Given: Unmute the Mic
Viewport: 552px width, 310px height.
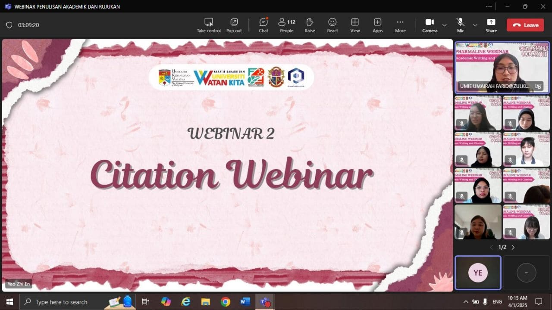Looking at the screenshot, I should 461,25.
